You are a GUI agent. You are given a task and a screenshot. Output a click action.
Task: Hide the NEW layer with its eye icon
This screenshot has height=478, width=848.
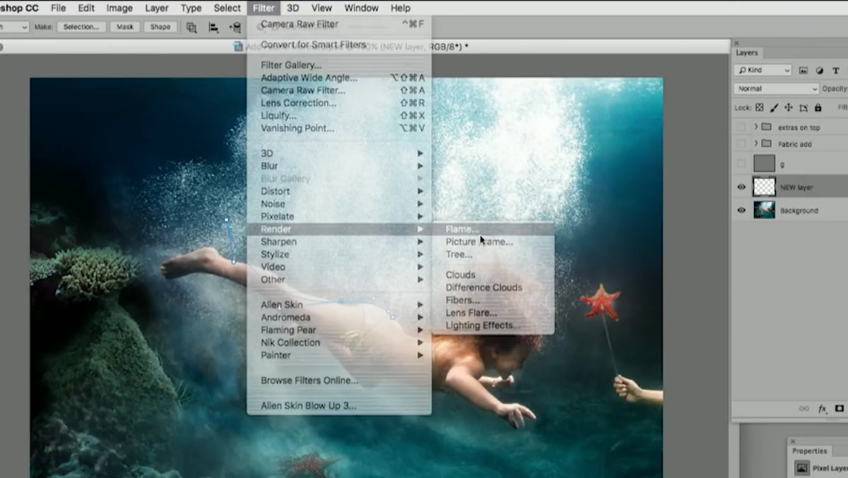point(741,187)
